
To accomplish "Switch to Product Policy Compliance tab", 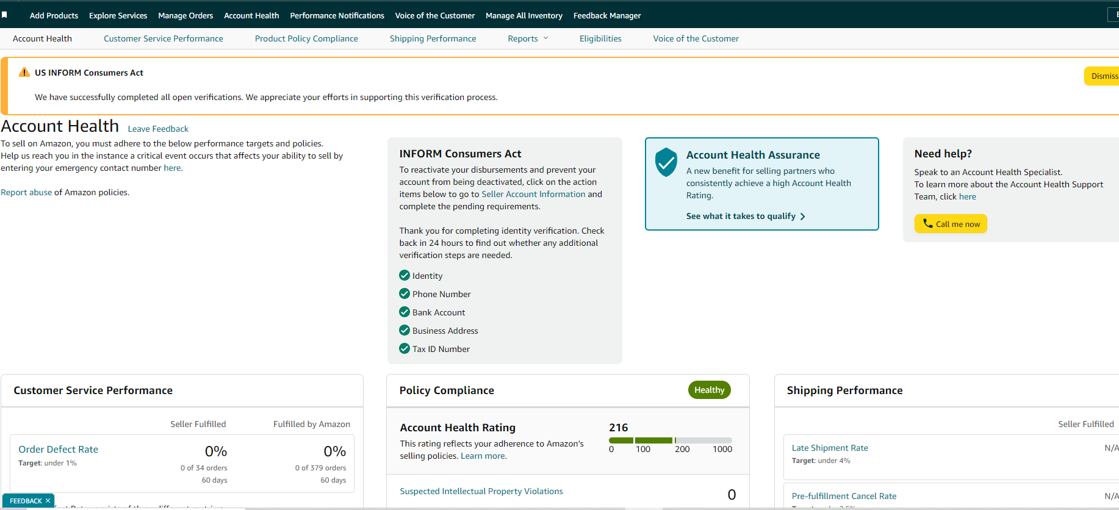I will point(306,38).
